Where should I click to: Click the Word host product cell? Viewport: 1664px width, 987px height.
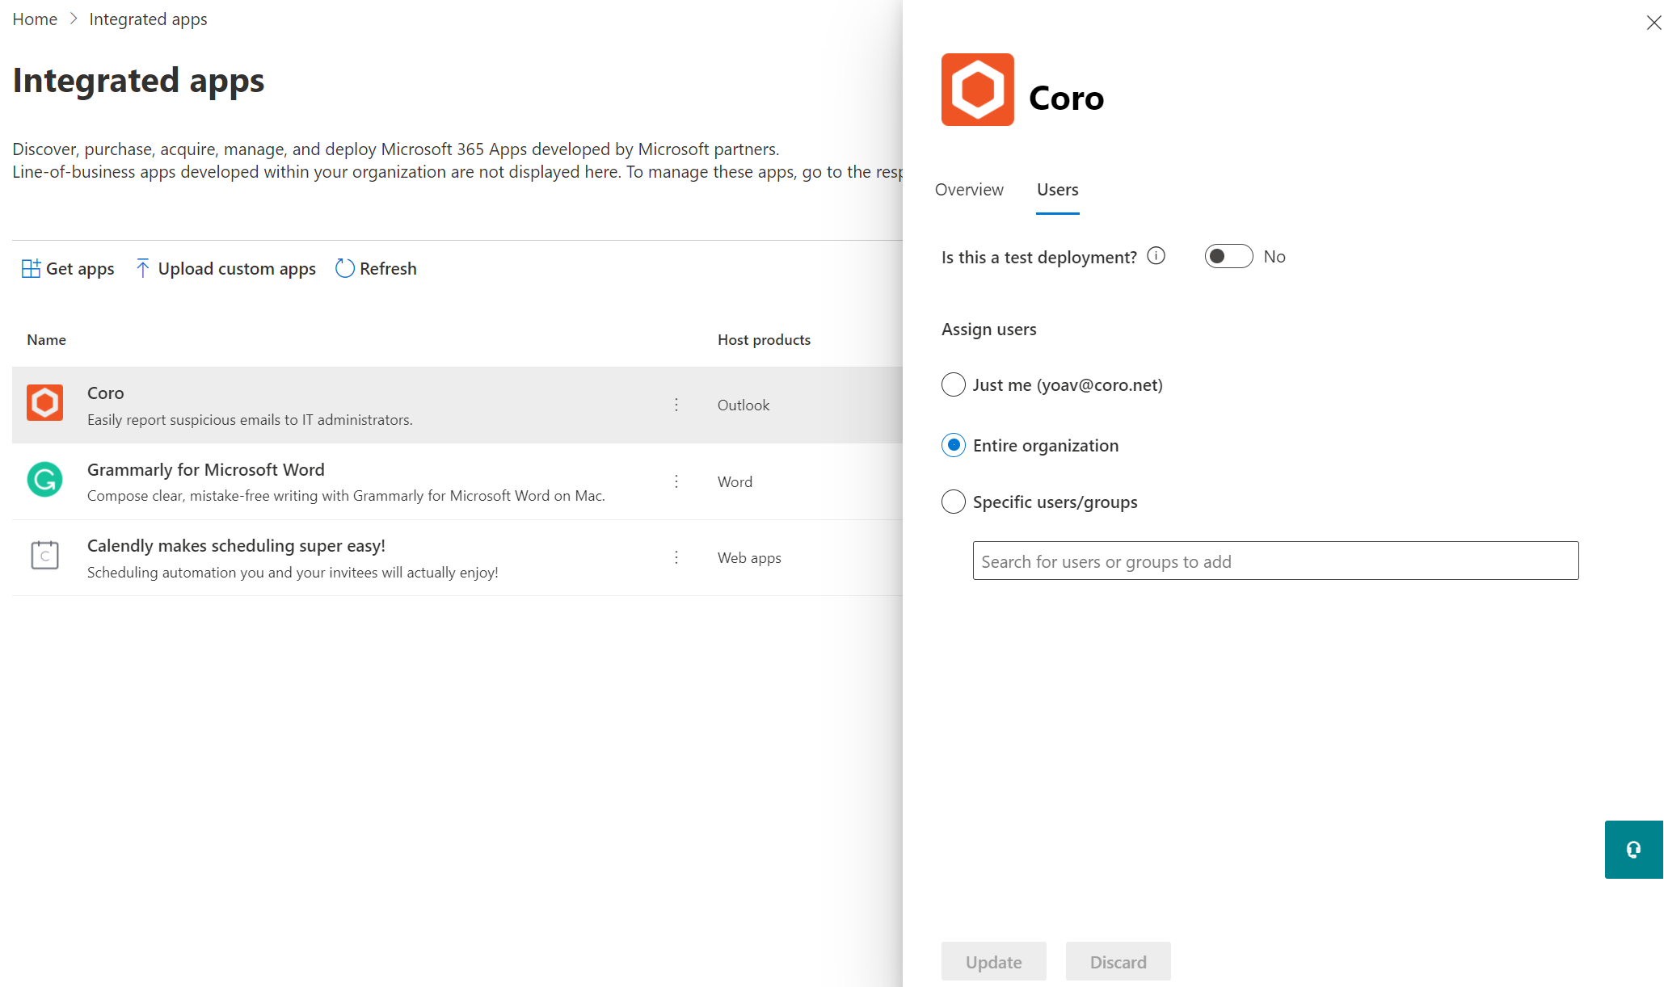coord(735,481)
